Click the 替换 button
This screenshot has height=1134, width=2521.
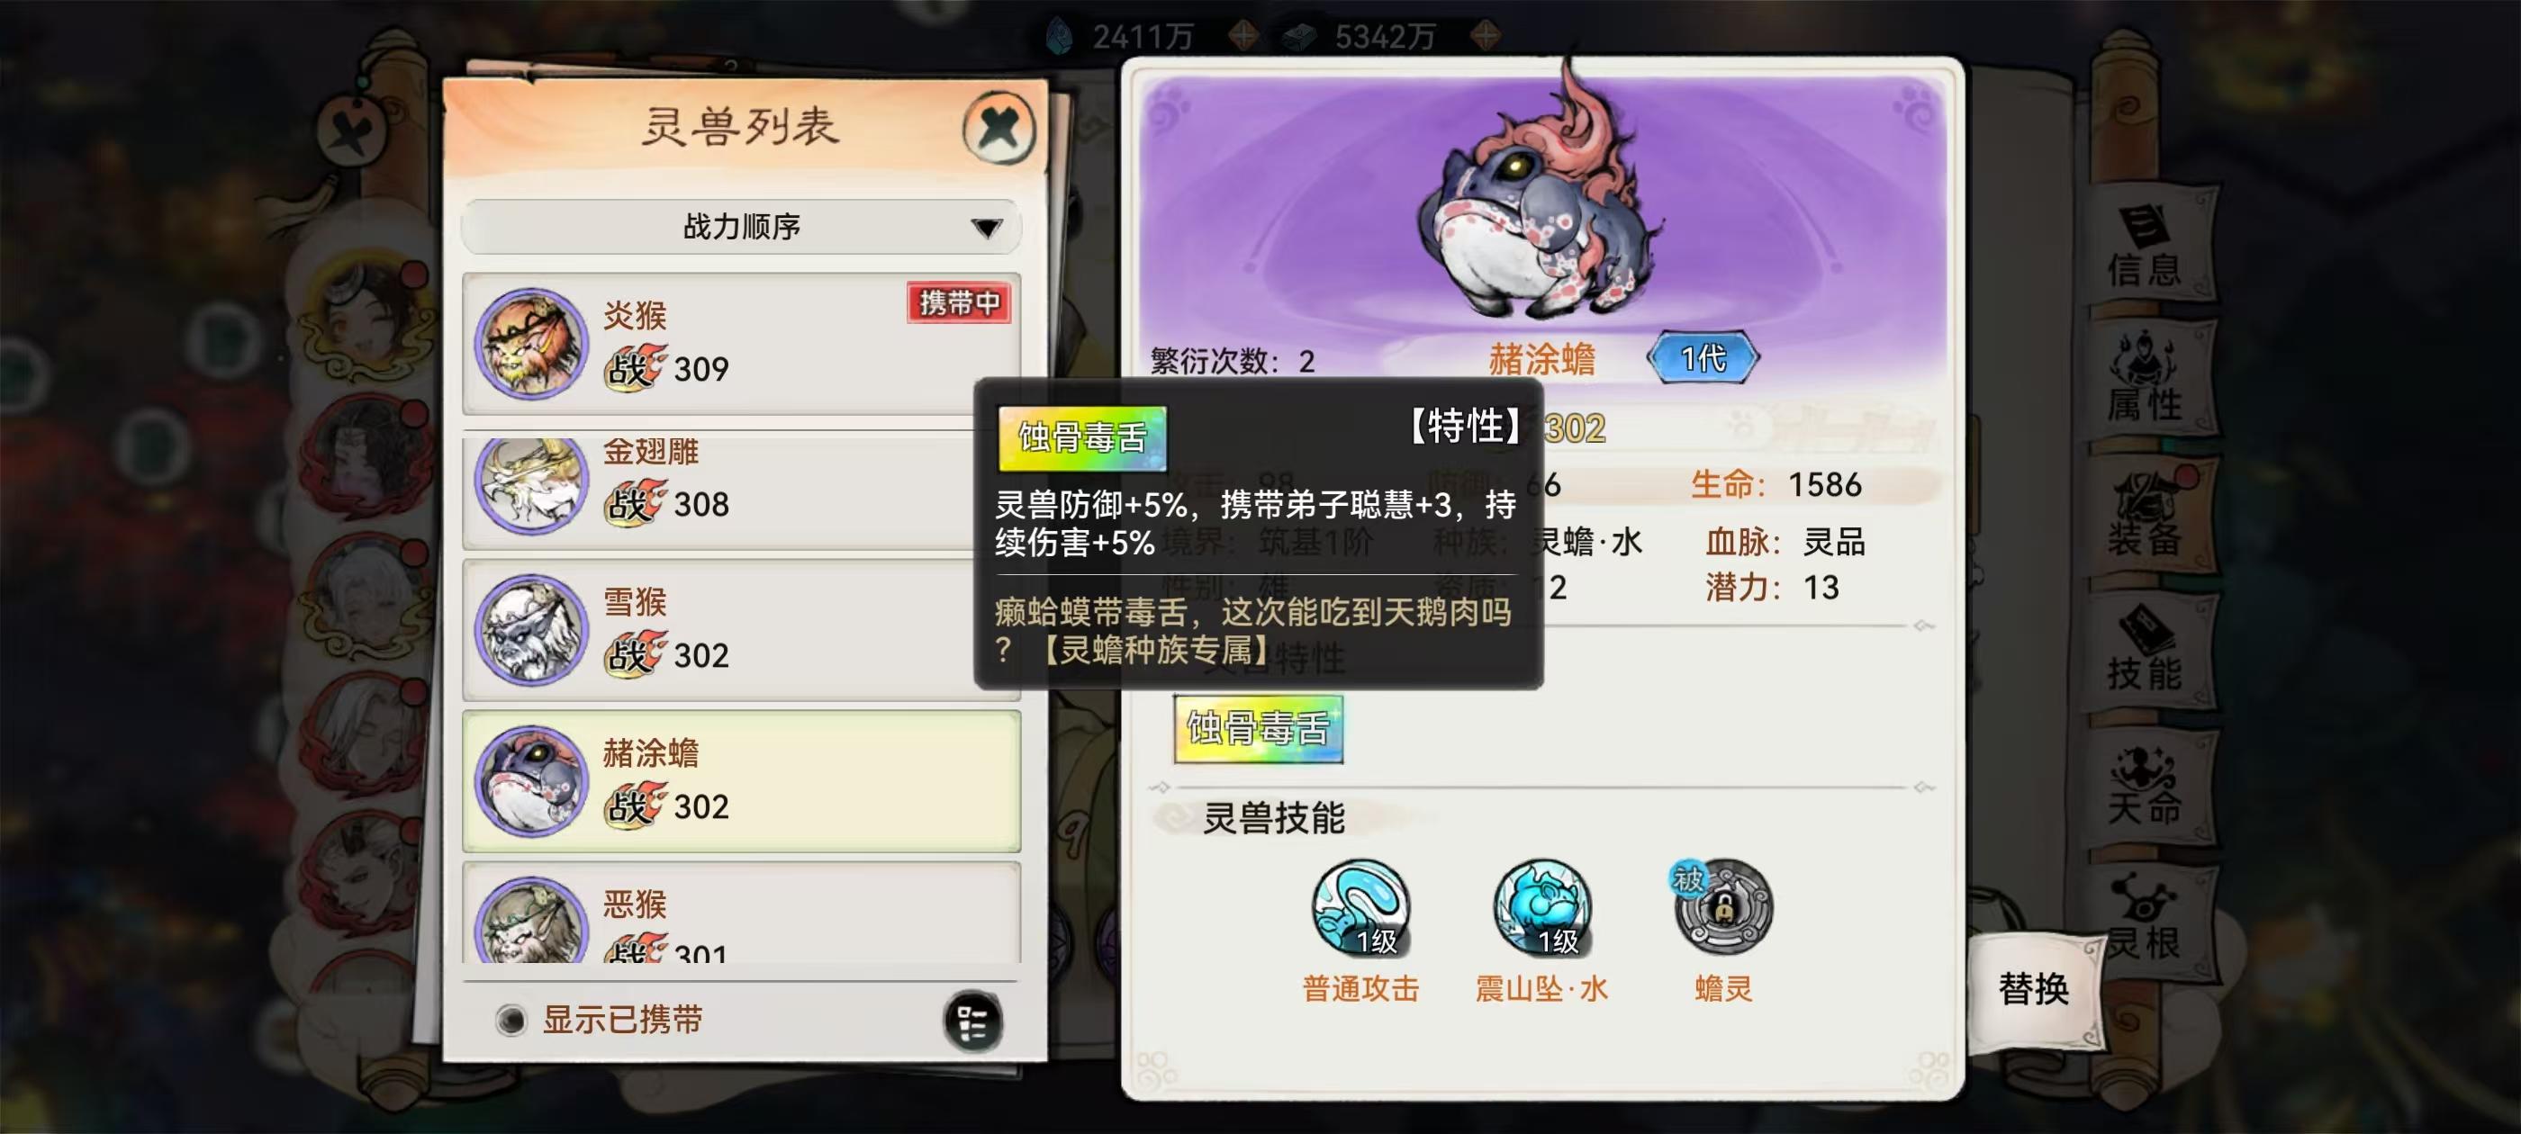2033,988
